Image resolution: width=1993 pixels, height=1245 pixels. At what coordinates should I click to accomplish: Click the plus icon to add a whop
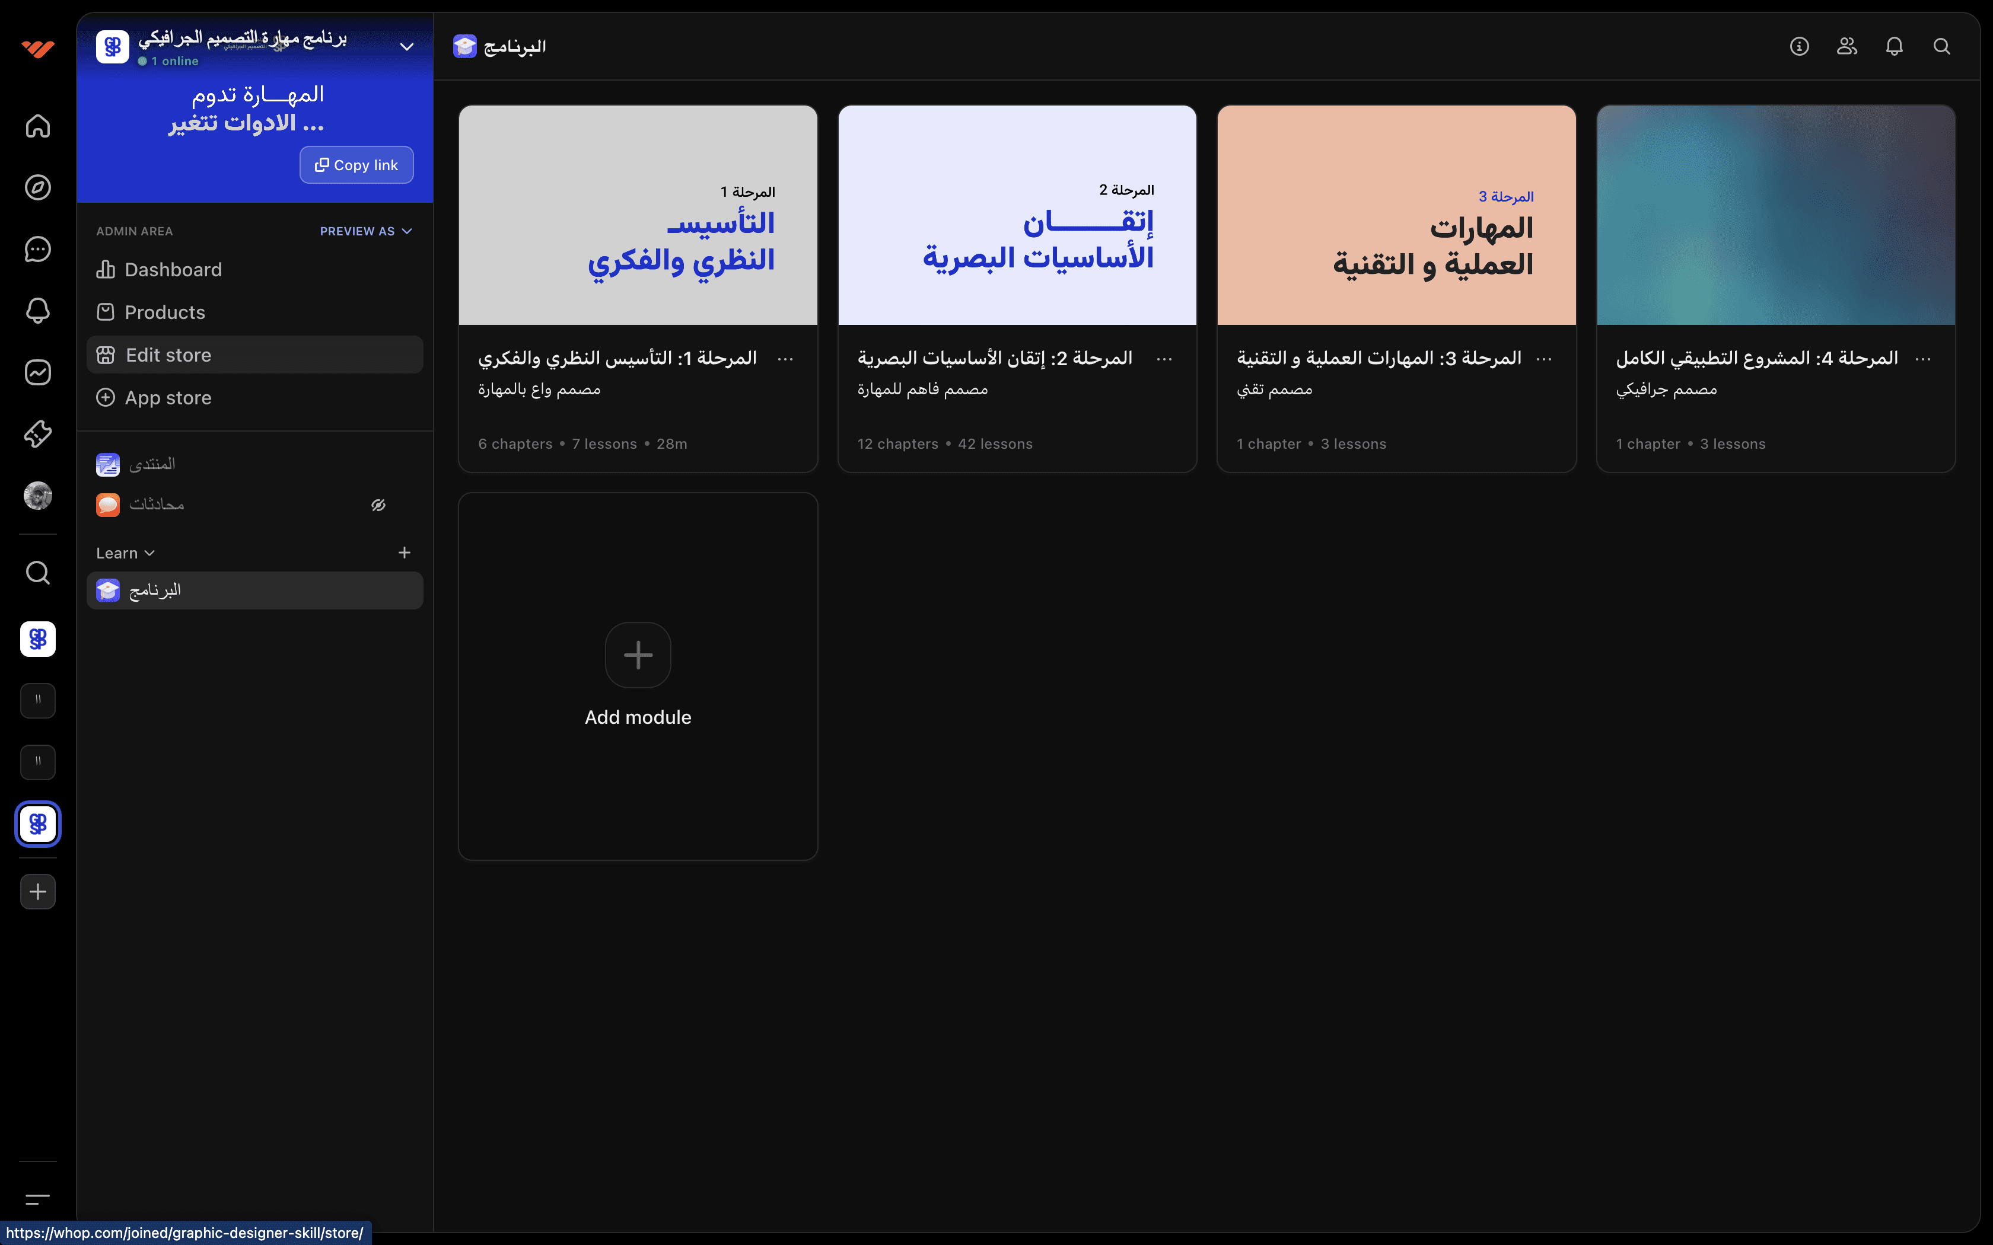[x=38, y=892]
